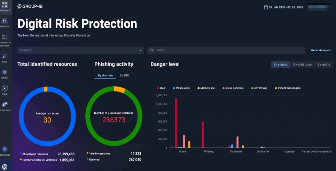Open the Help center question icon
336x171 pixels.
[5, 149]
